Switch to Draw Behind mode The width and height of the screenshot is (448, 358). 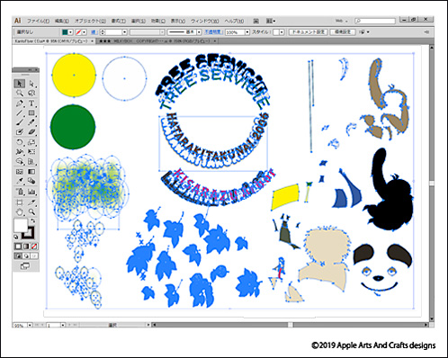tap(27, 256)
